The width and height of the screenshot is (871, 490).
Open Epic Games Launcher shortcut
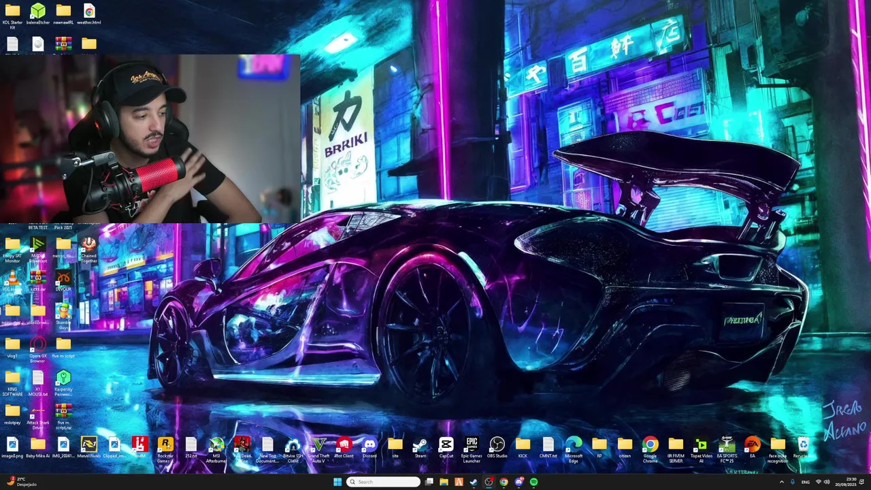pyautogui.click(x=472, y=449)
